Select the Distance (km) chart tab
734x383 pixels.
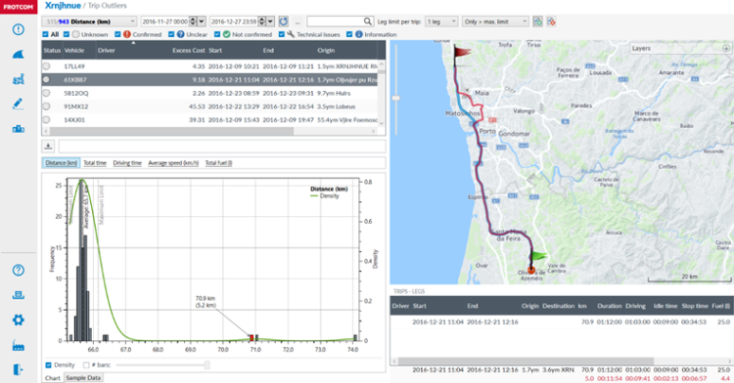(62, 162)
